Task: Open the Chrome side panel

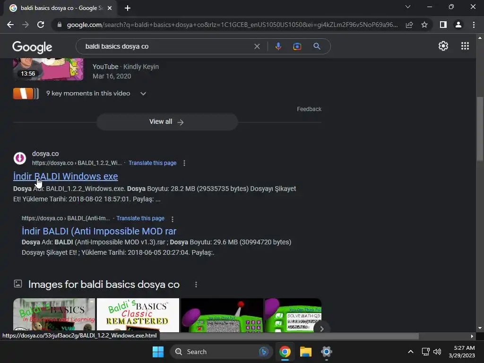Action: point(443,25)
